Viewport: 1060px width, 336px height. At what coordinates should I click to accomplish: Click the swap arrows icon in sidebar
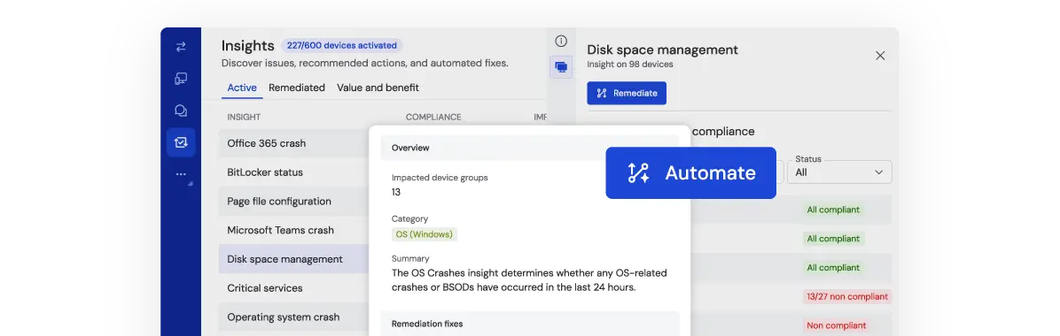coord(181,47)
